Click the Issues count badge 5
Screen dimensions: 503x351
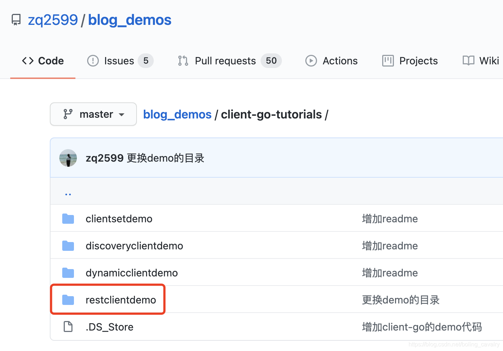pyautogui.click(x=146, y=61)
